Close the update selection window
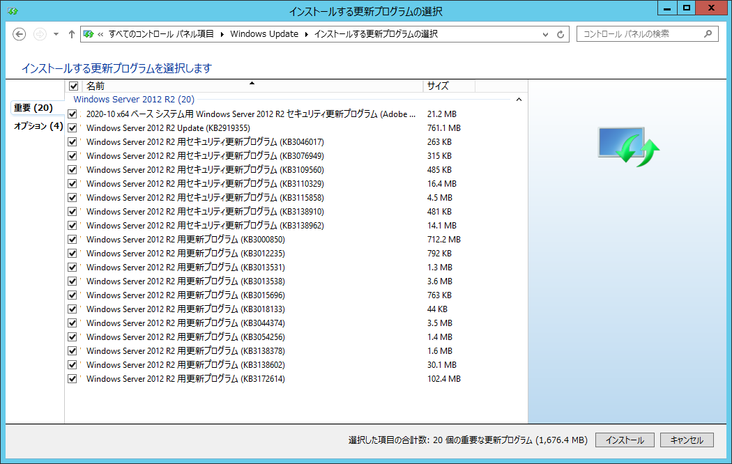Viewport: 732px width, 464px height. 711,8
